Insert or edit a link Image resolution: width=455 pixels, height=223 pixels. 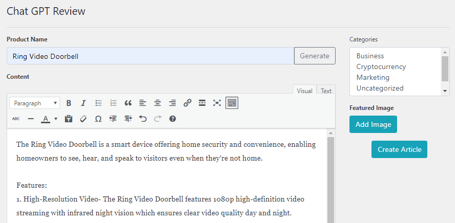(188, 103)
